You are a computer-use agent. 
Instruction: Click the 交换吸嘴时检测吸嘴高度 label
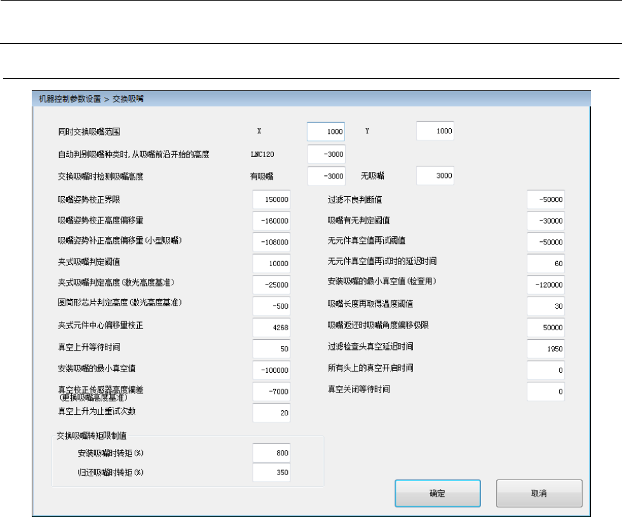tap(100, 177)
